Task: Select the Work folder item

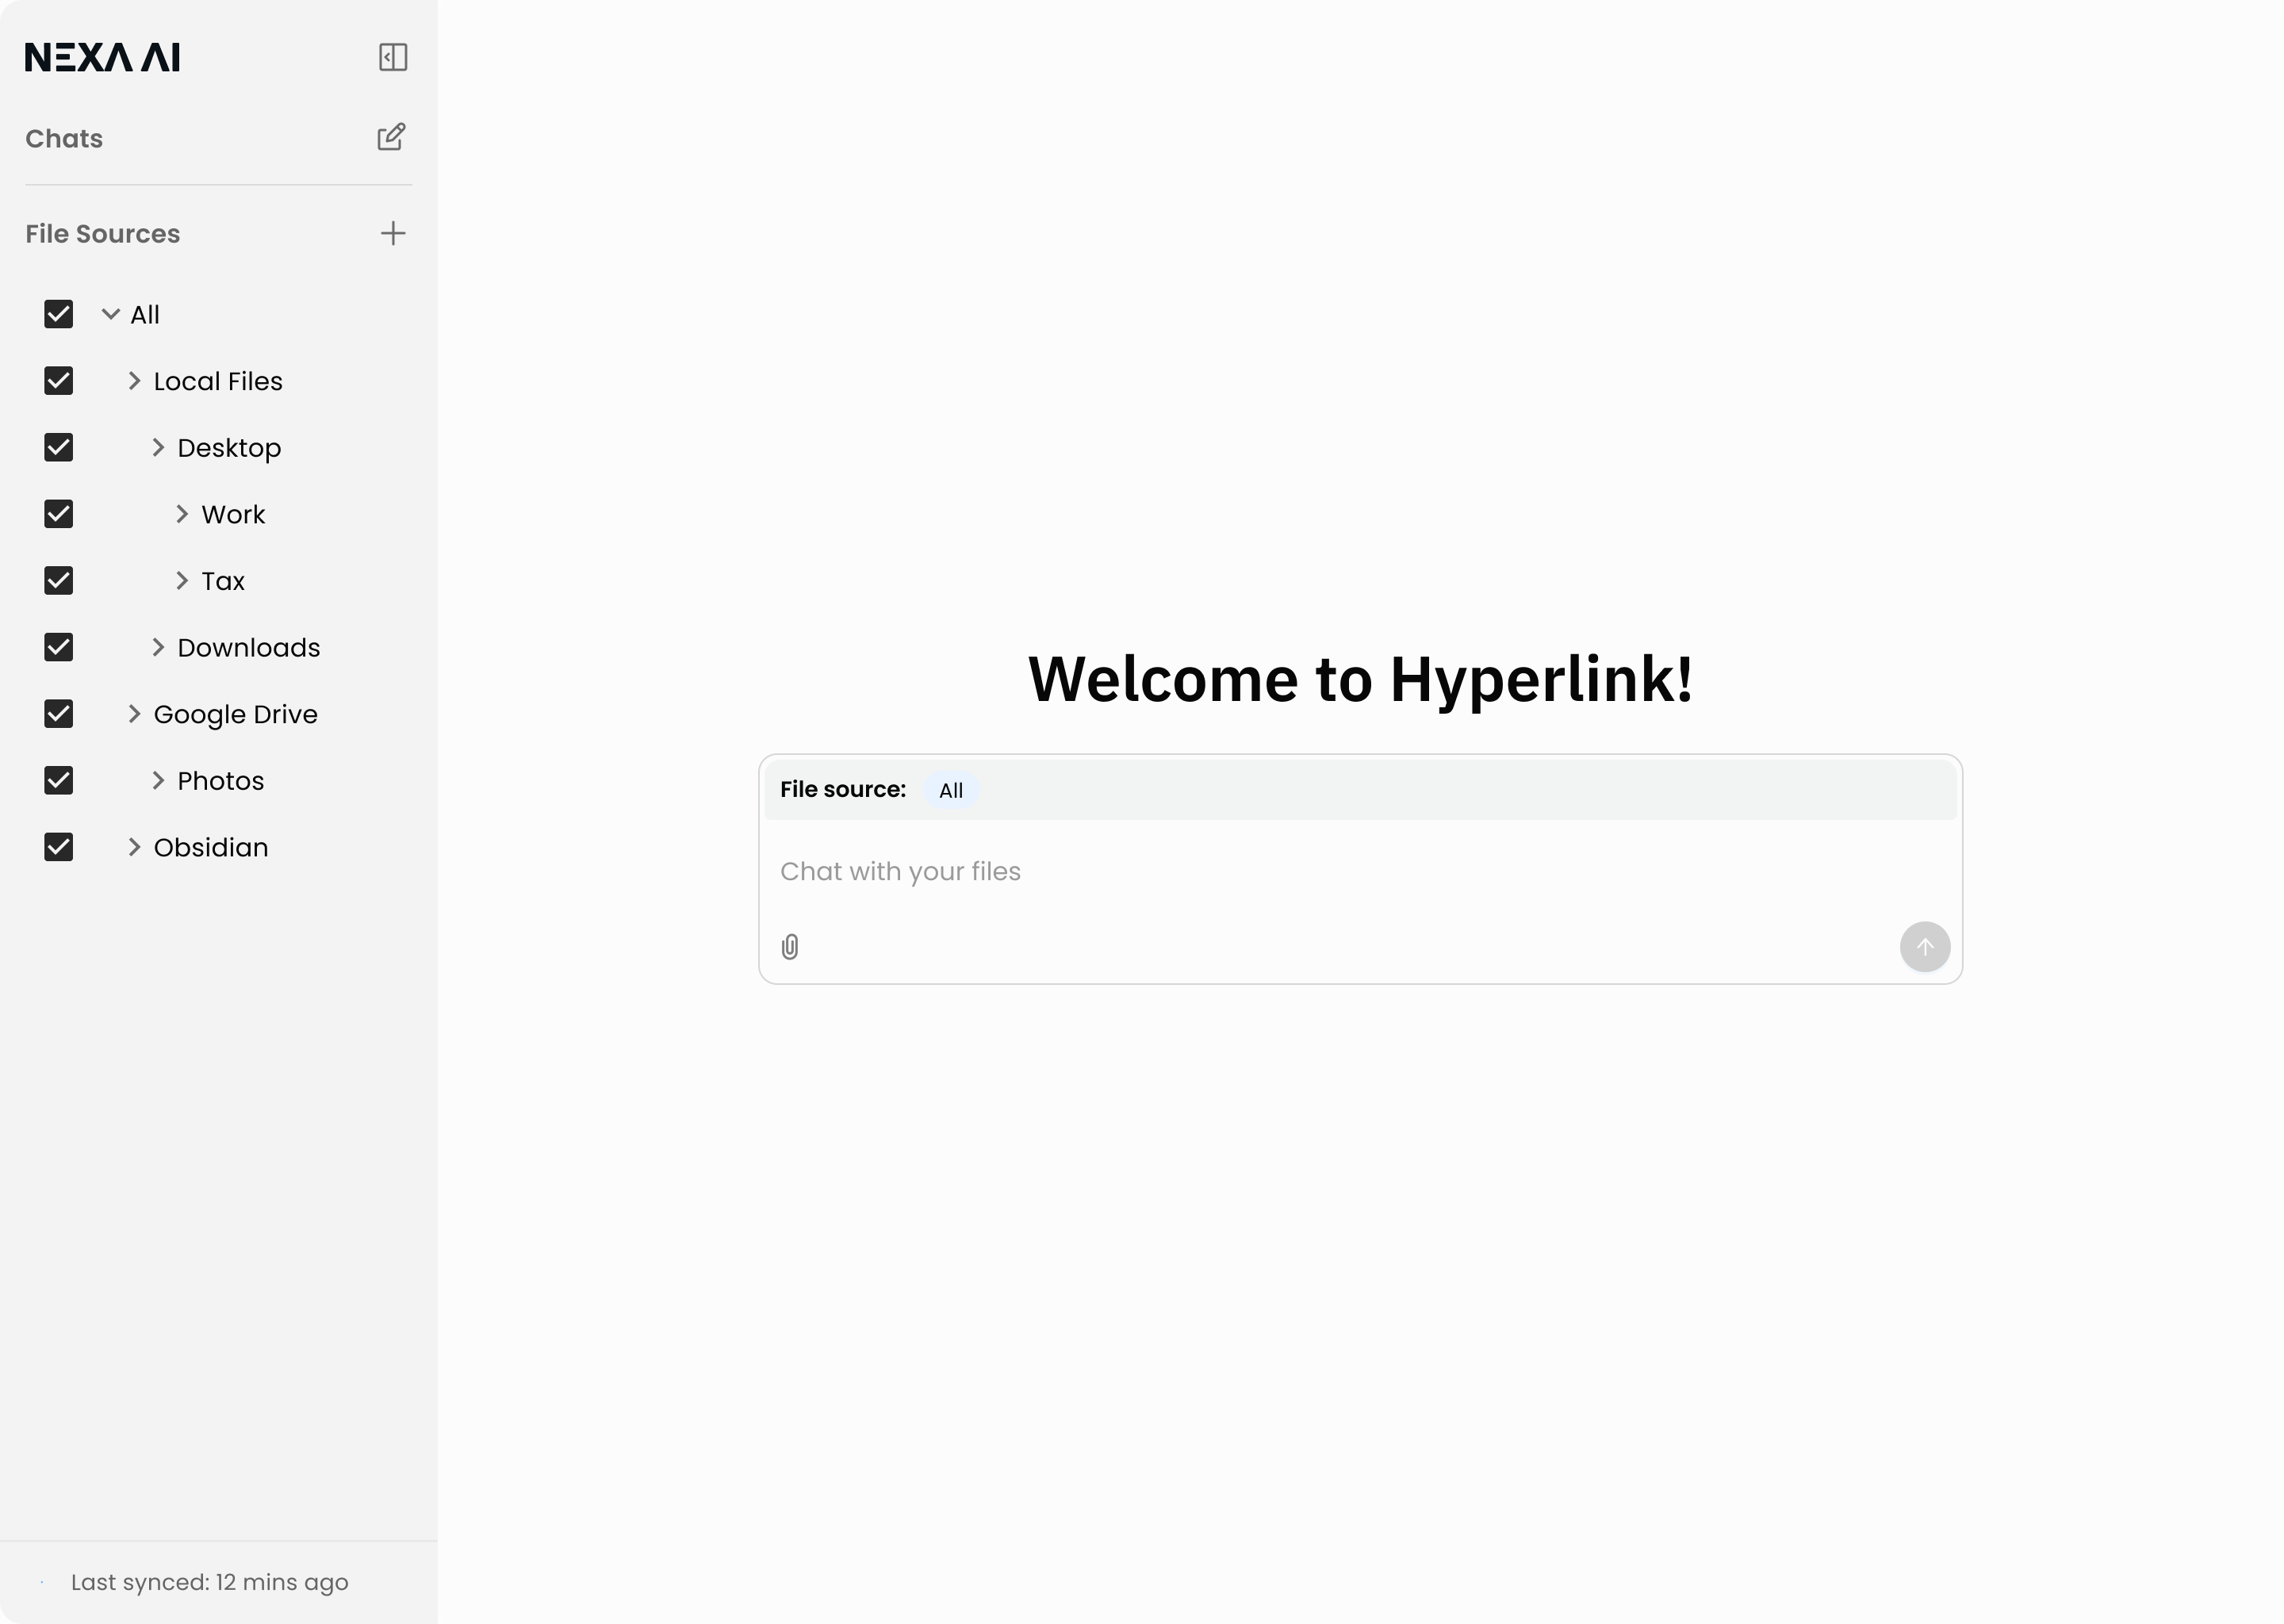Action: pyautogui.click(x=233, y=514)
